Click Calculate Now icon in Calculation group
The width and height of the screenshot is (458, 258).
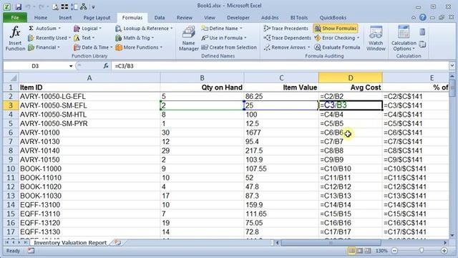point(422,32)
